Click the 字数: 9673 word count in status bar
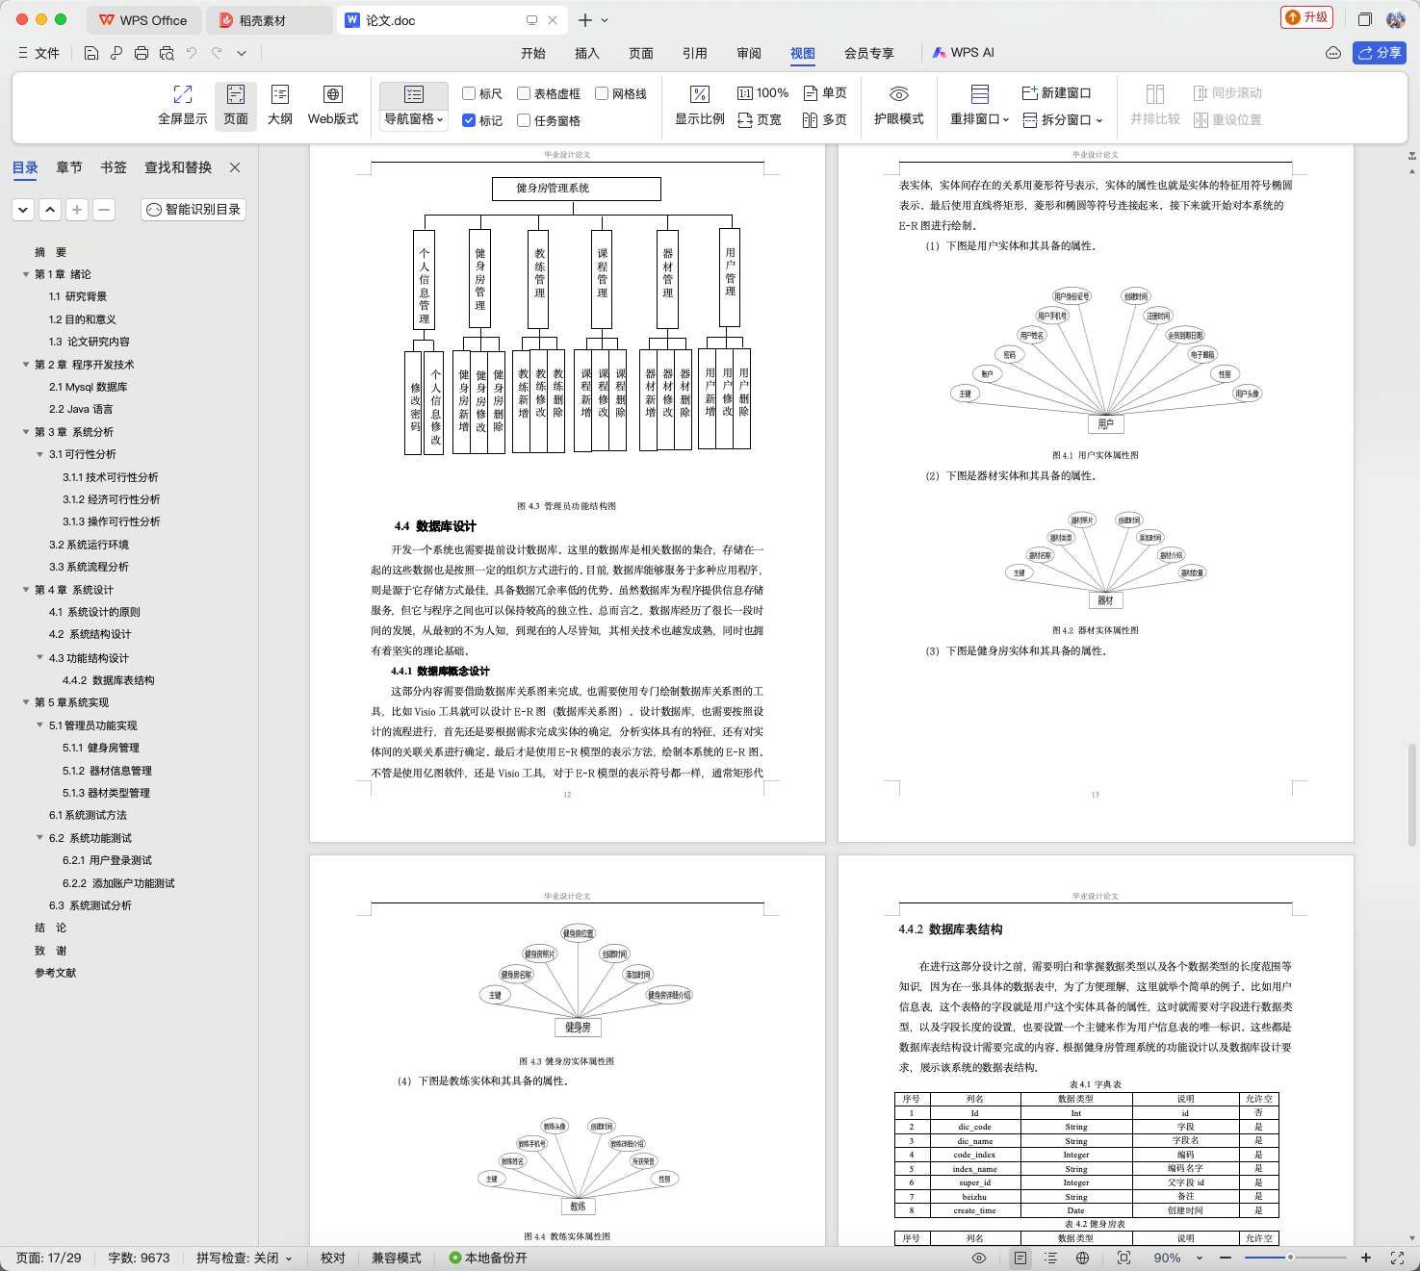Screen dimensions: 1420x1271 point(139,1258)
